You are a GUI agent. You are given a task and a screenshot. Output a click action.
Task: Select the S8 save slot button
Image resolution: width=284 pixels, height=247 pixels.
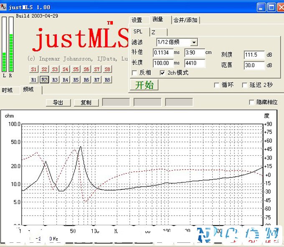tap(107, 69)
